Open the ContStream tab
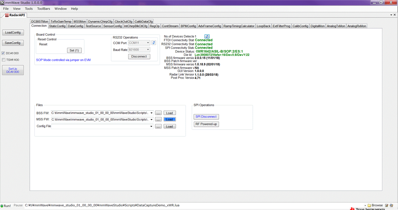The image size is (398, 210). [x=170, y=26]
